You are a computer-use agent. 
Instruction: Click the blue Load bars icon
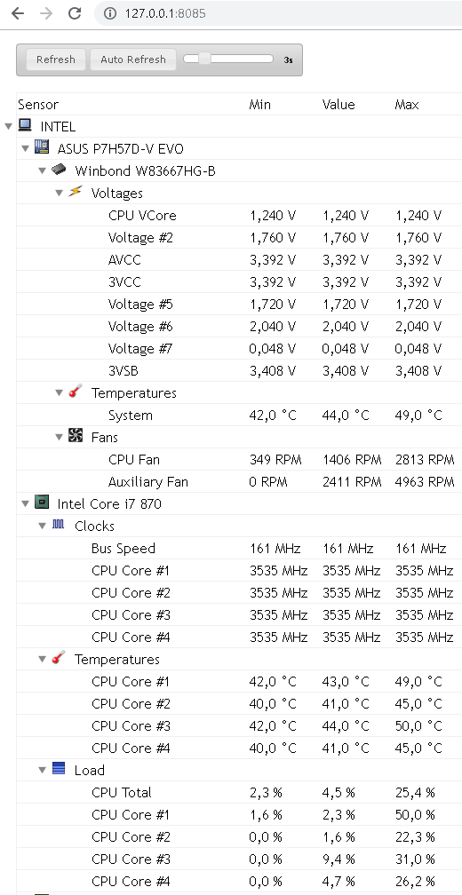[x=59, y=768]
